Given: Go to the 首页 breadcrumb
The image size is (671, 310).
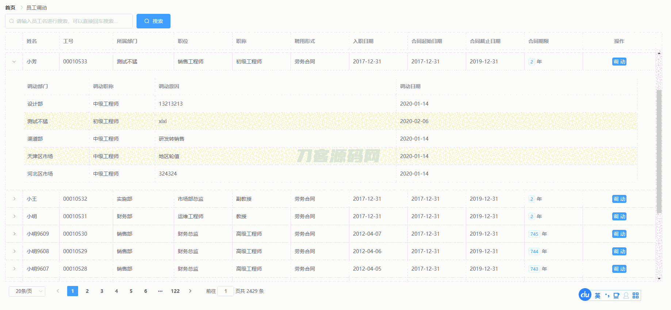Looking at the screenshot, I should click(10, 8).
